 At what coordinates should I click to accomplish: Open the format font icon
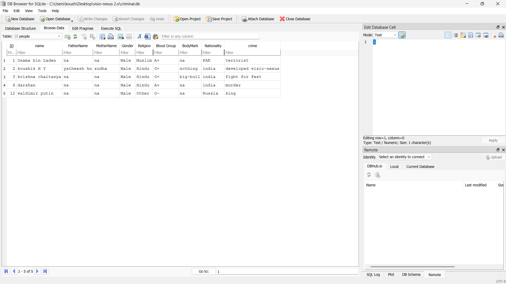[139, 37]
